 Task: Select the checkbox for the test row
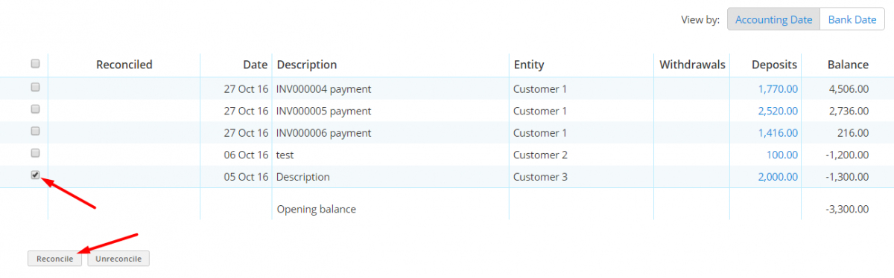(x=35, y=153)
